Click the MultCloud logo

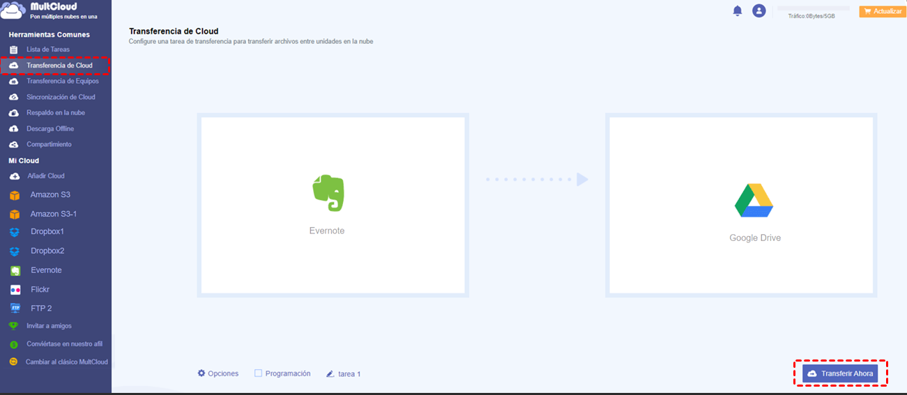(49, 10)
